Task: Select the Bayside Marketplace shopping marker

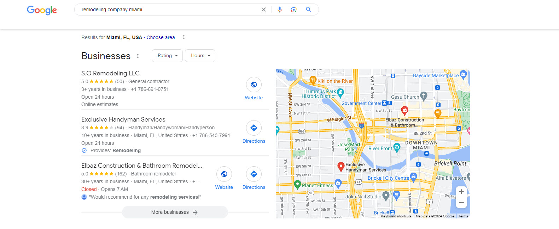Action: point(463,75)
